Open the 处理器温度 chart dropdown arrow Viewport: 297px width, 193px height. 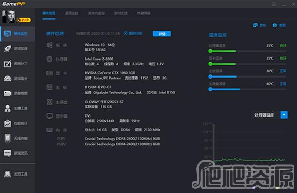point(284,115)
